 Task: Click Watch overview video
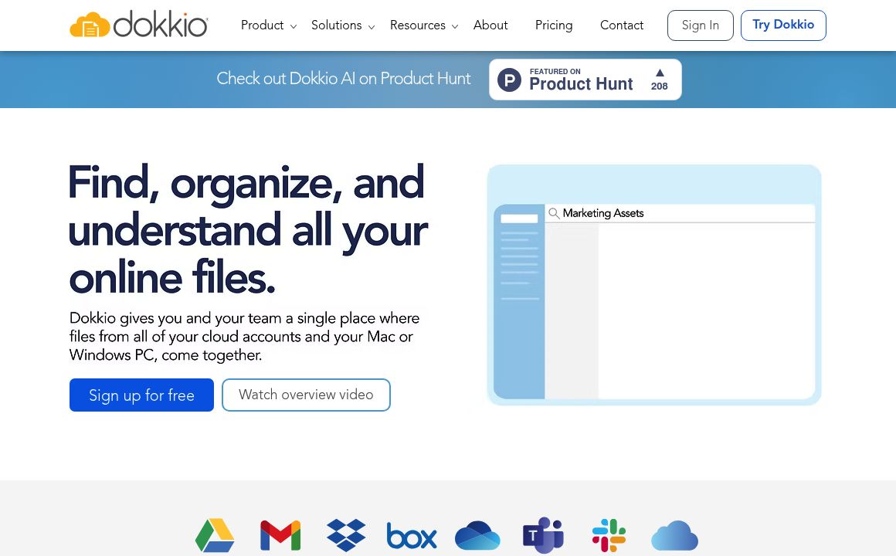[x=306, y=395]
